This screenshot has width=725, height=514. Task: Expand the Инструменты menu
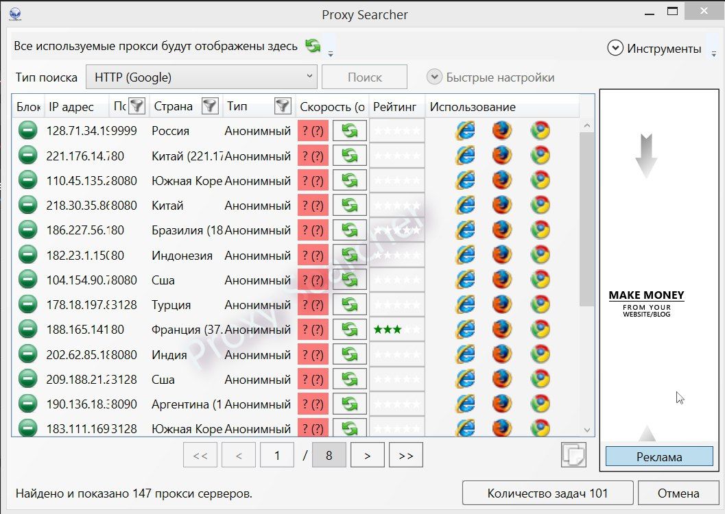[x=655, y=48]
